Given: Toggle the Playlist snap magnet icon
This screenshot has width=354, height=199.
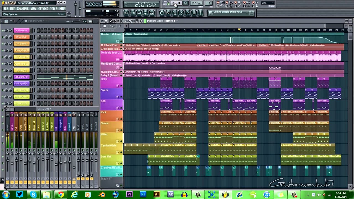Looking at the screenshot, I should pyautogui.click(x=106, y=21).
